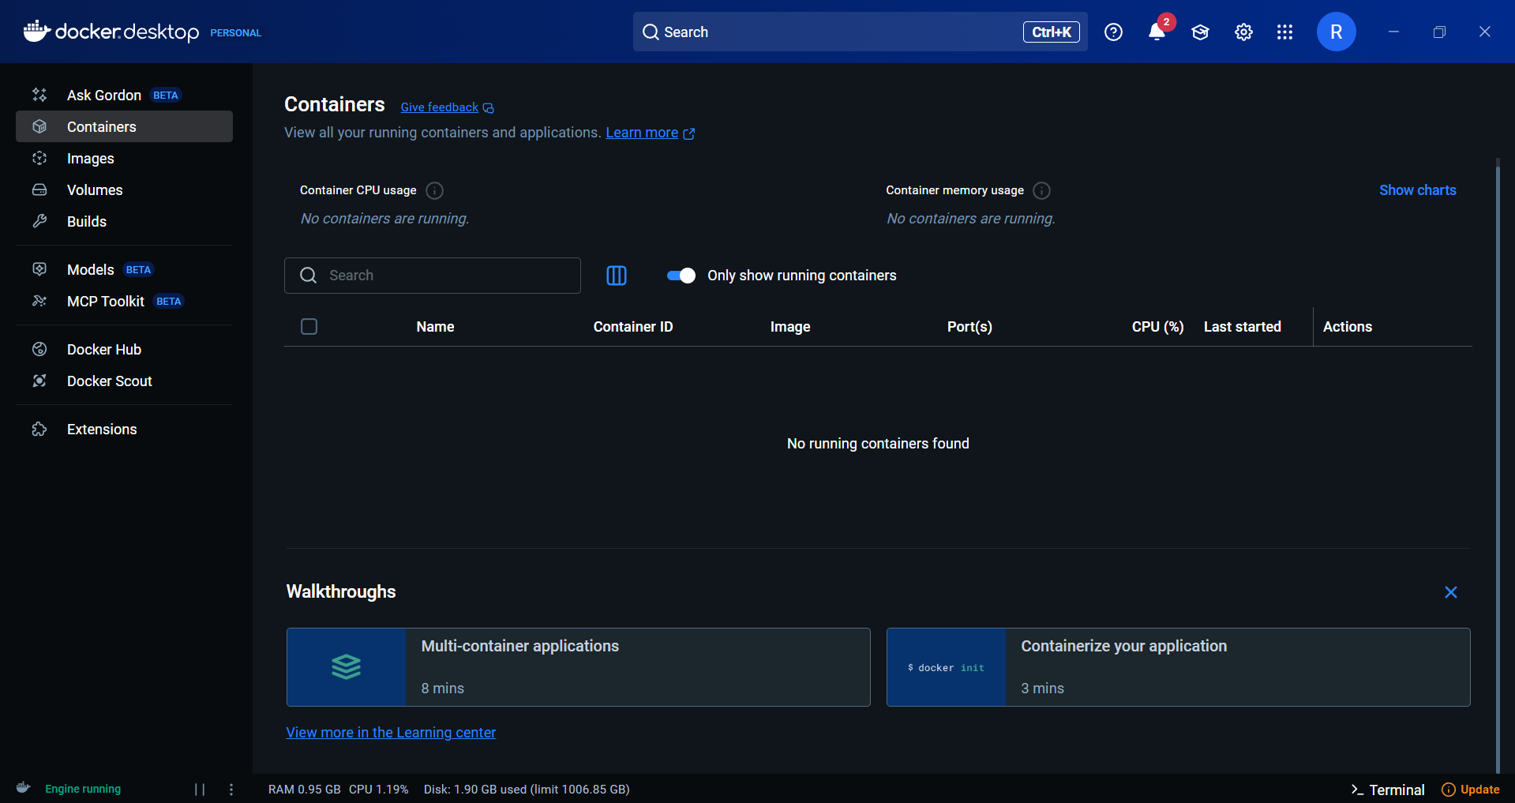The image size is (1515, 803).
Task: Click the Volumes drive icon
Action: click(39, 189)
